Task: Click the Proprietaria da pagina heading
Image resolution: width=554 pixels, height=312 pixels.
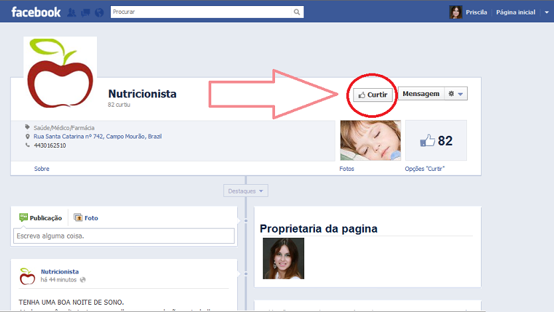Action: coord(318,229)
